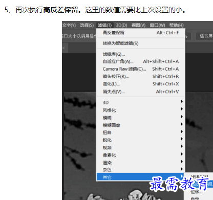Screen dimensions: 213x200
Task: Choose 消失点(V)... filter
Action: click(x=141, y=92)
